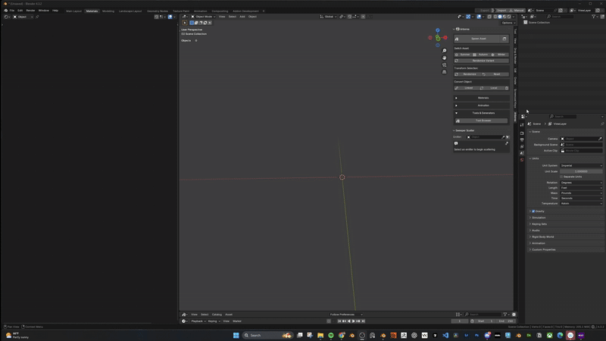Expand the Custom Properties panel
The height and width of the screenshot is (341, 606).
click(565, 249)
